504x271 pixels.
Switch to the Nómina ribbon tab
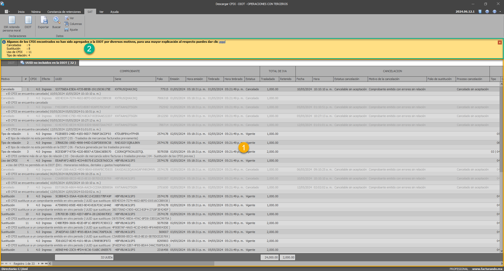(x=36, y=12)
